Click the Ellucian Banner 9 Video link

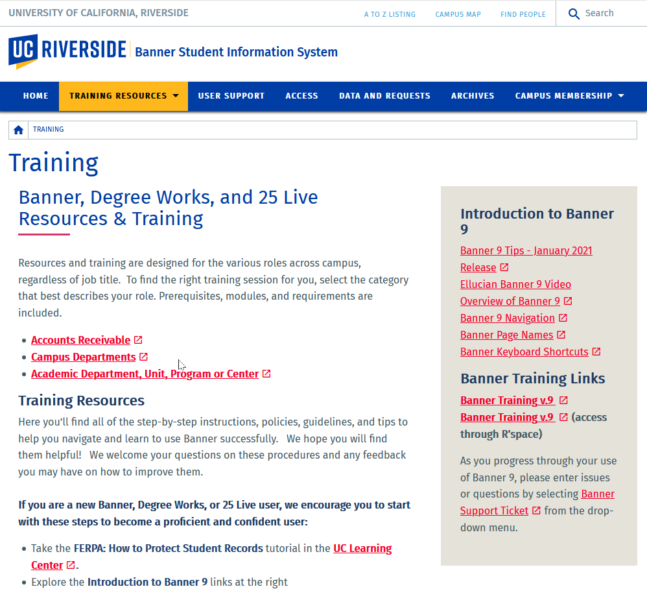point(515,284)
